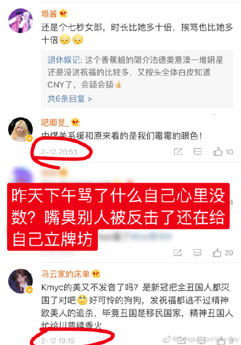Image resolution: width=241 pixels, height=345 pixels.
Task: Reply to the comment posted at 20:53
Action: (198, 151)
